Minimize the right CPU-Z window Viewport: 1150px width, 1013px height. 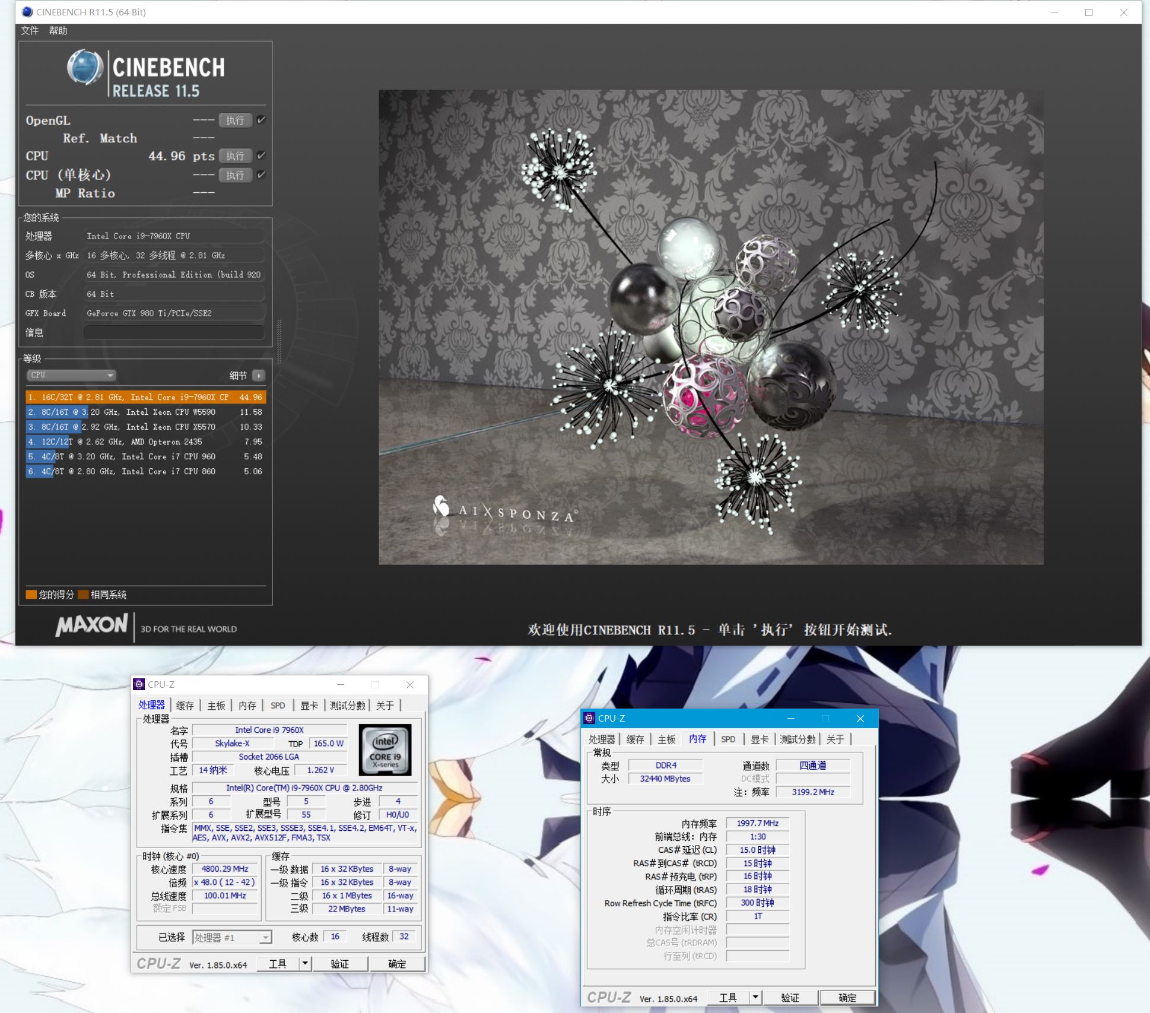click(790, 719)
